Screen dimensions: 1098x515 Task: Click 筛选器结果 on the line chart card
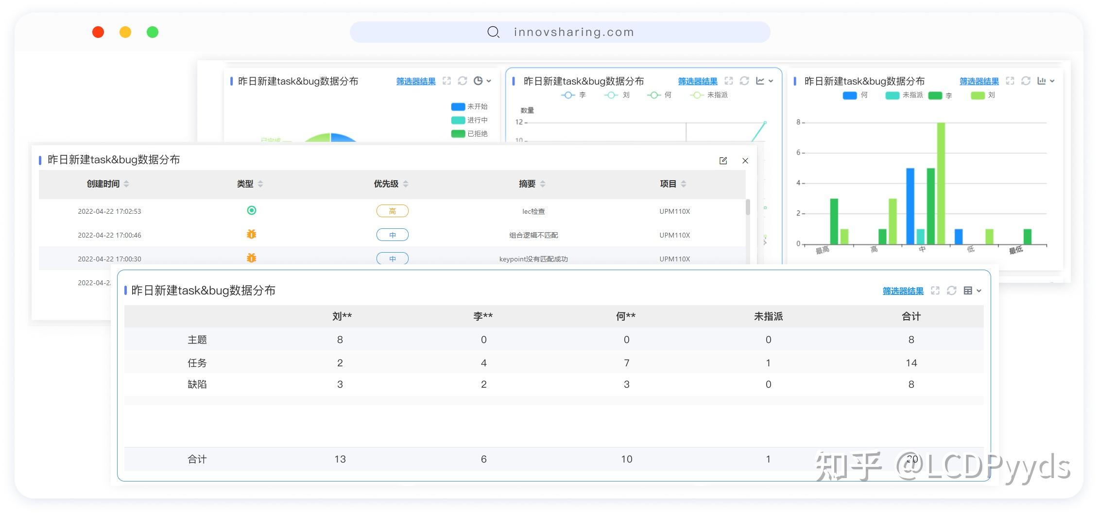pyautogui.click(x=698, y=81)
